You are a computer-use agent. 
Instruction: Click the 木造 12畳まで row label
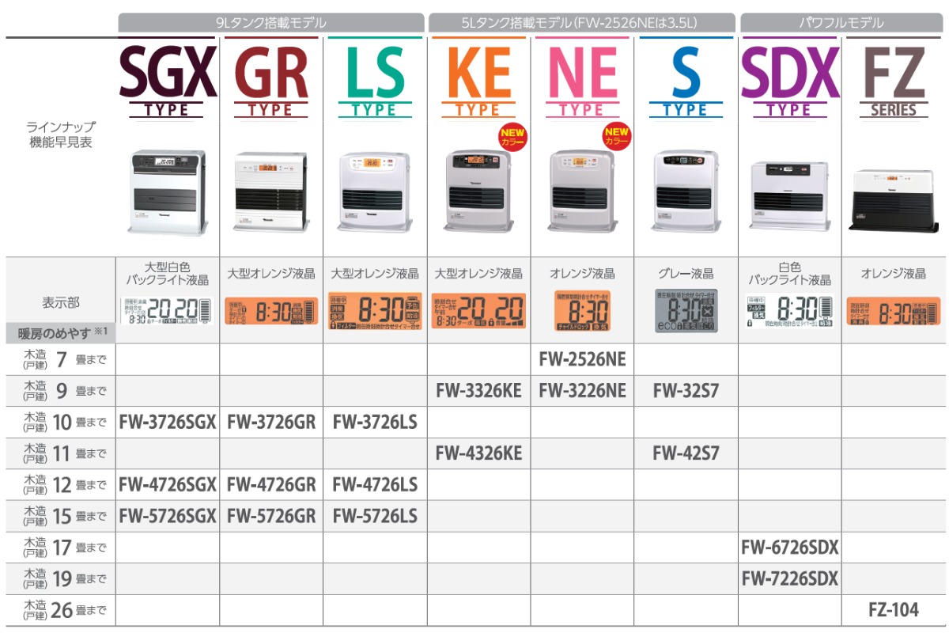(x=64, y=485)
